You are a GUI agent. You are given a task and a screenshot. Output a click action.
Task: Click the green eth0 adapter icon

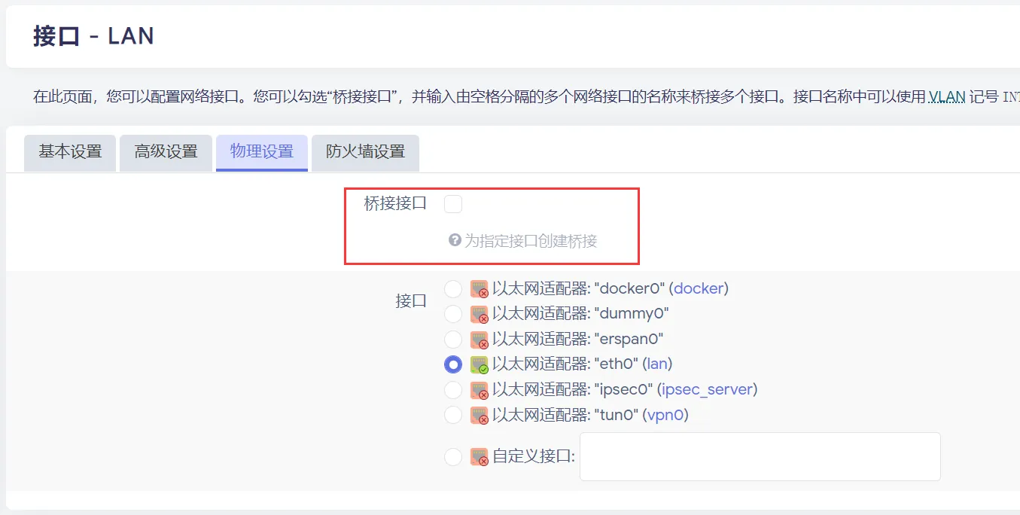[x=480, y=364]
